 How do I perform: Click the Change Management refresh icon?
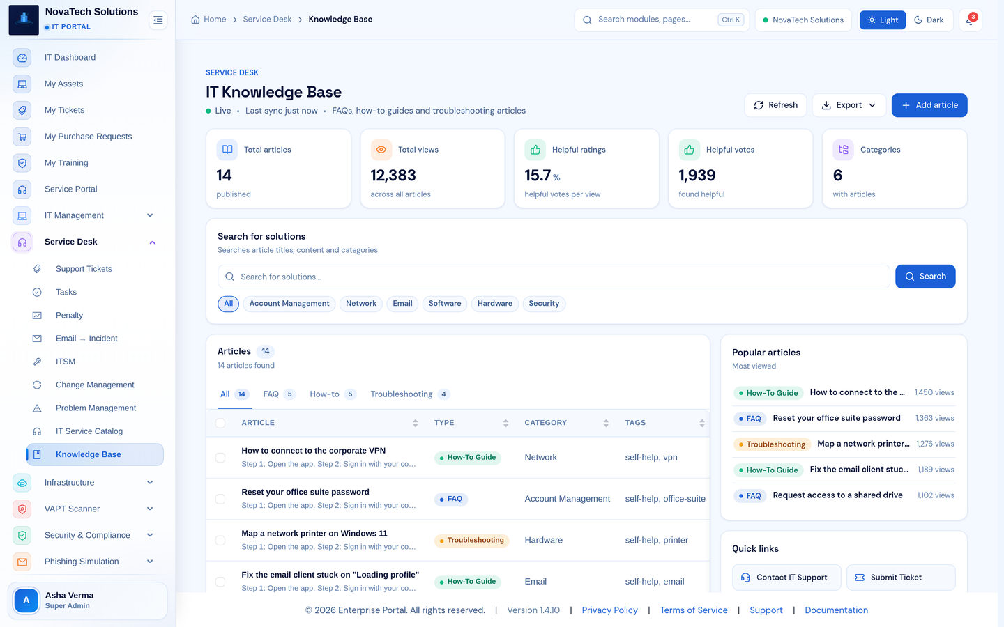pyautogui.click(x=37, y=385)
